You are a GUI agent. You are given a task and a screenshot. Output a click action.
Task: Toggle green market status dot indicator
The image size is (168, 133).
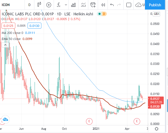100,14
